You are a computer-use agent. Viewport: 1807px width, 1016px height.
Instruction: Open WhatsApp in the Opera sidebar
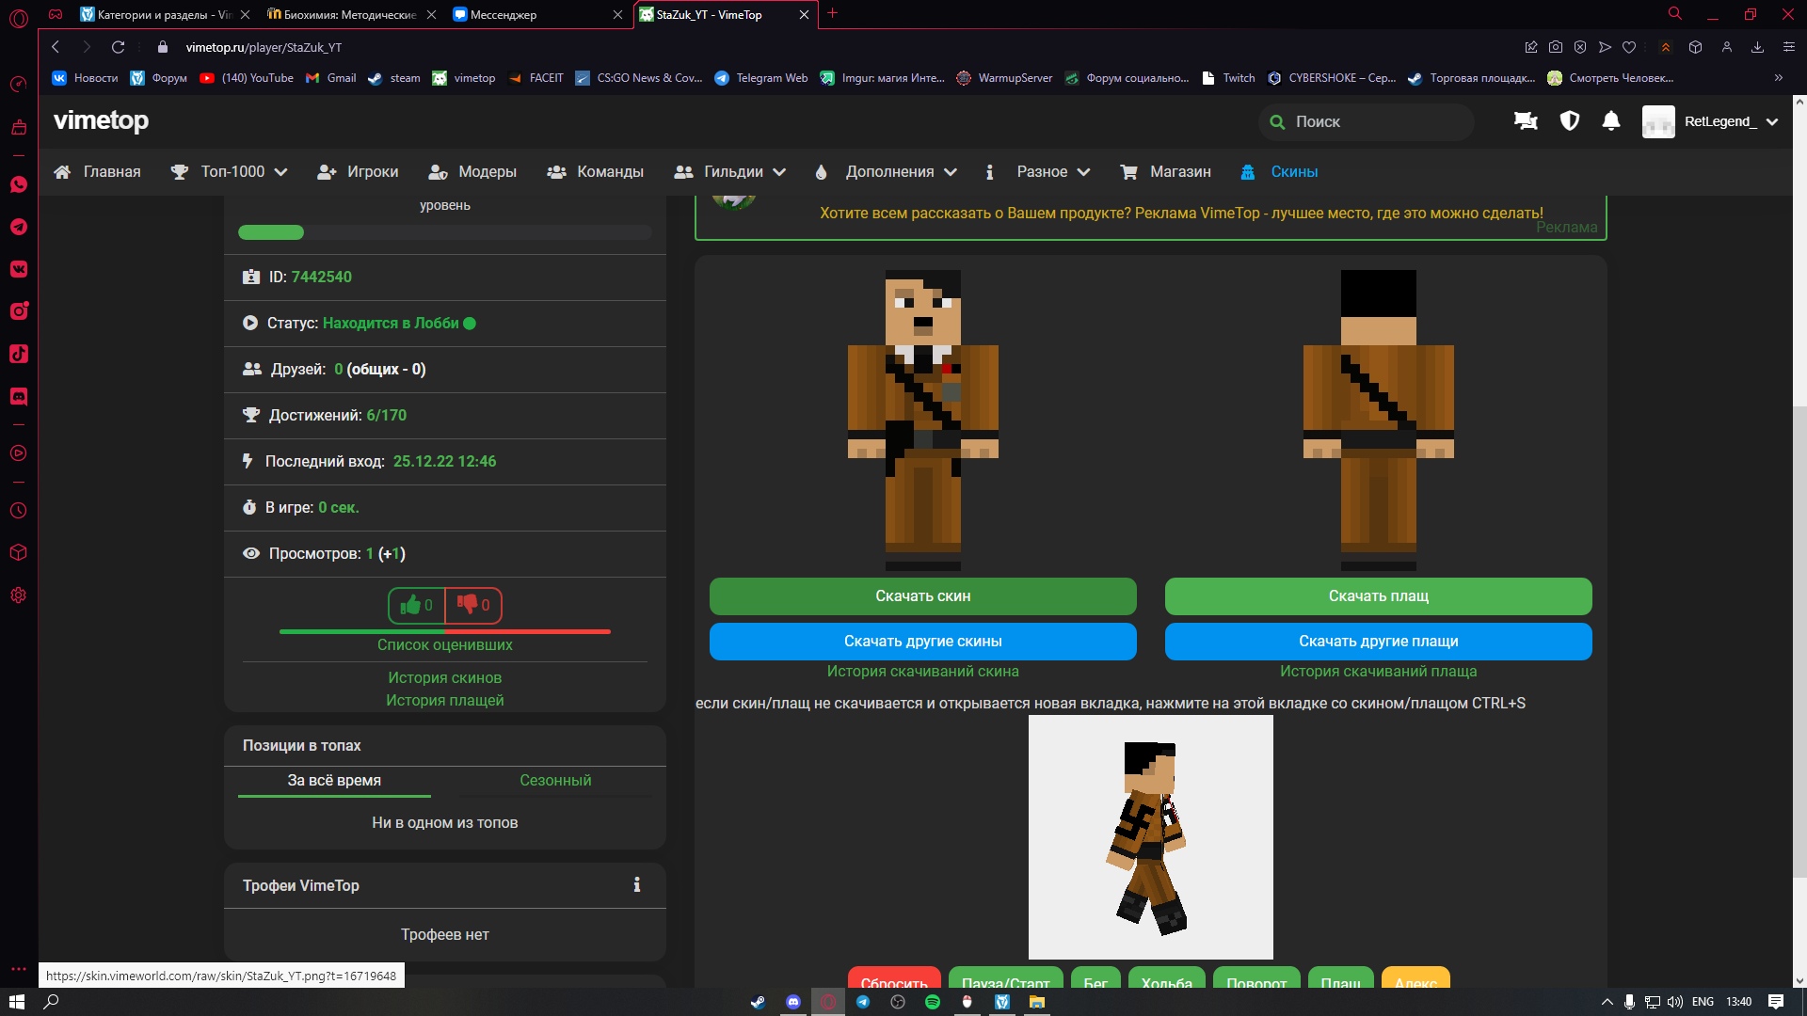[x=19, y=184]
